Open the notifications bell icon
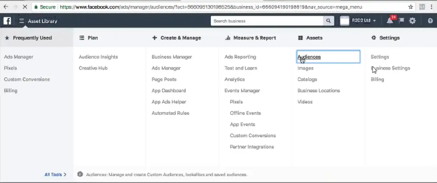This screenshot has width=437, height=183. pyautogui.click(x=390, y=21)
